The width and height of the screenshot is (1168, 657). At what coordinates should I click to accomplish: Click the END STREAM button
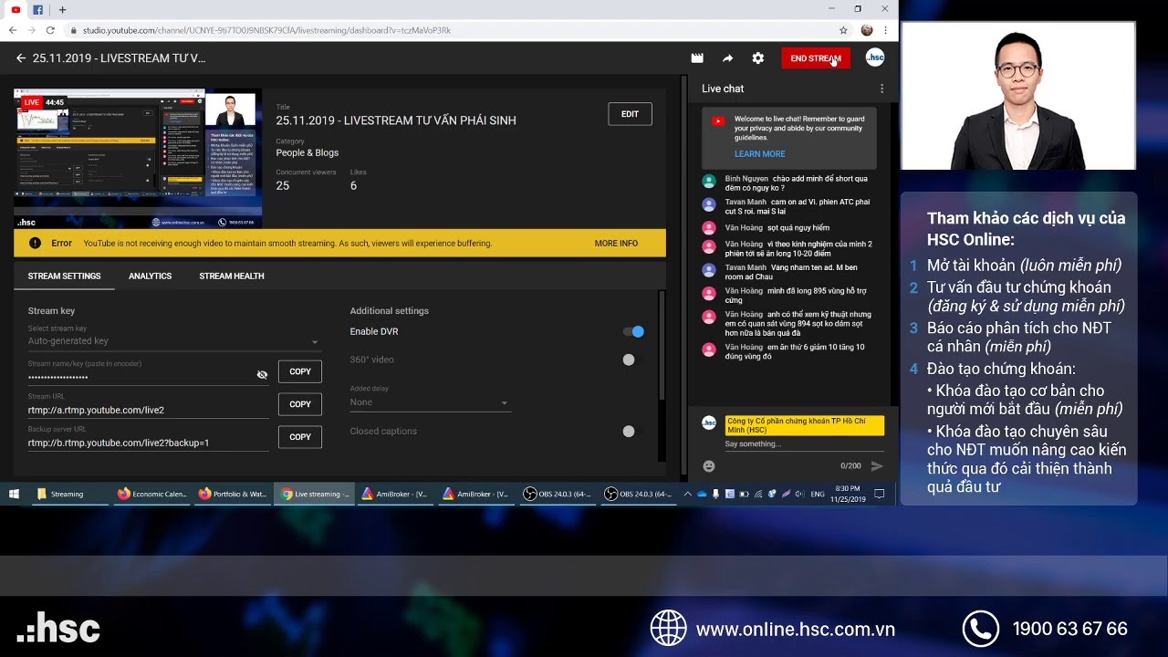tap(816, 57)
